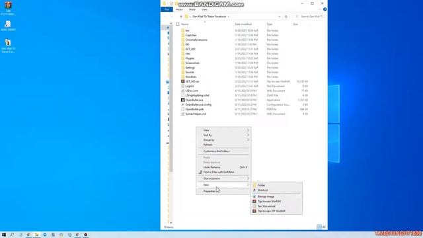The width and height of the screenshot is (423, 238).
Task: Select the DB folder name
Action: (x=187, y=44)
